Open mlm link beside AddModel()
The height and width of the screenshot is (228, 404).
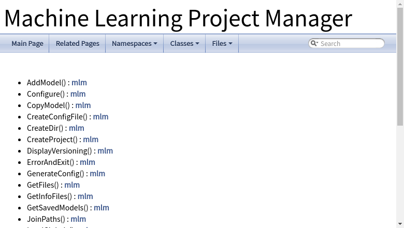(x=79, y=82)
